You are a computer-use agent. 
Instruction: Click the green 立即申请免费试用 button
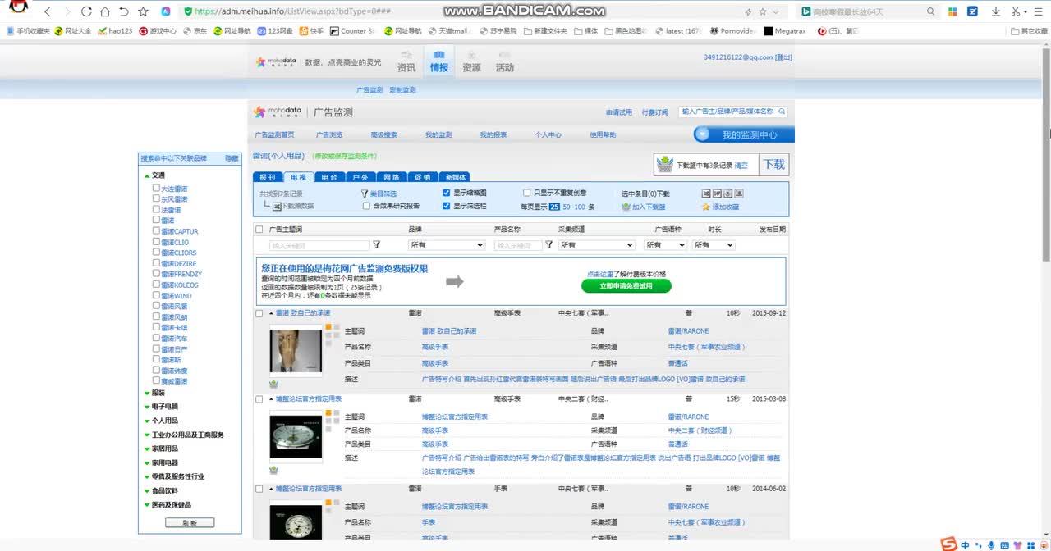coord(626,286)
